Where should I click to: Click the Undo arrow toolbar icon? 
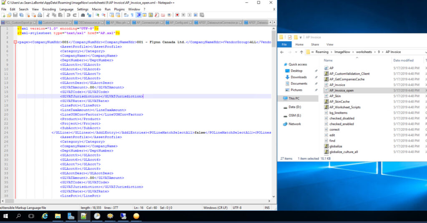pos(68,15)
